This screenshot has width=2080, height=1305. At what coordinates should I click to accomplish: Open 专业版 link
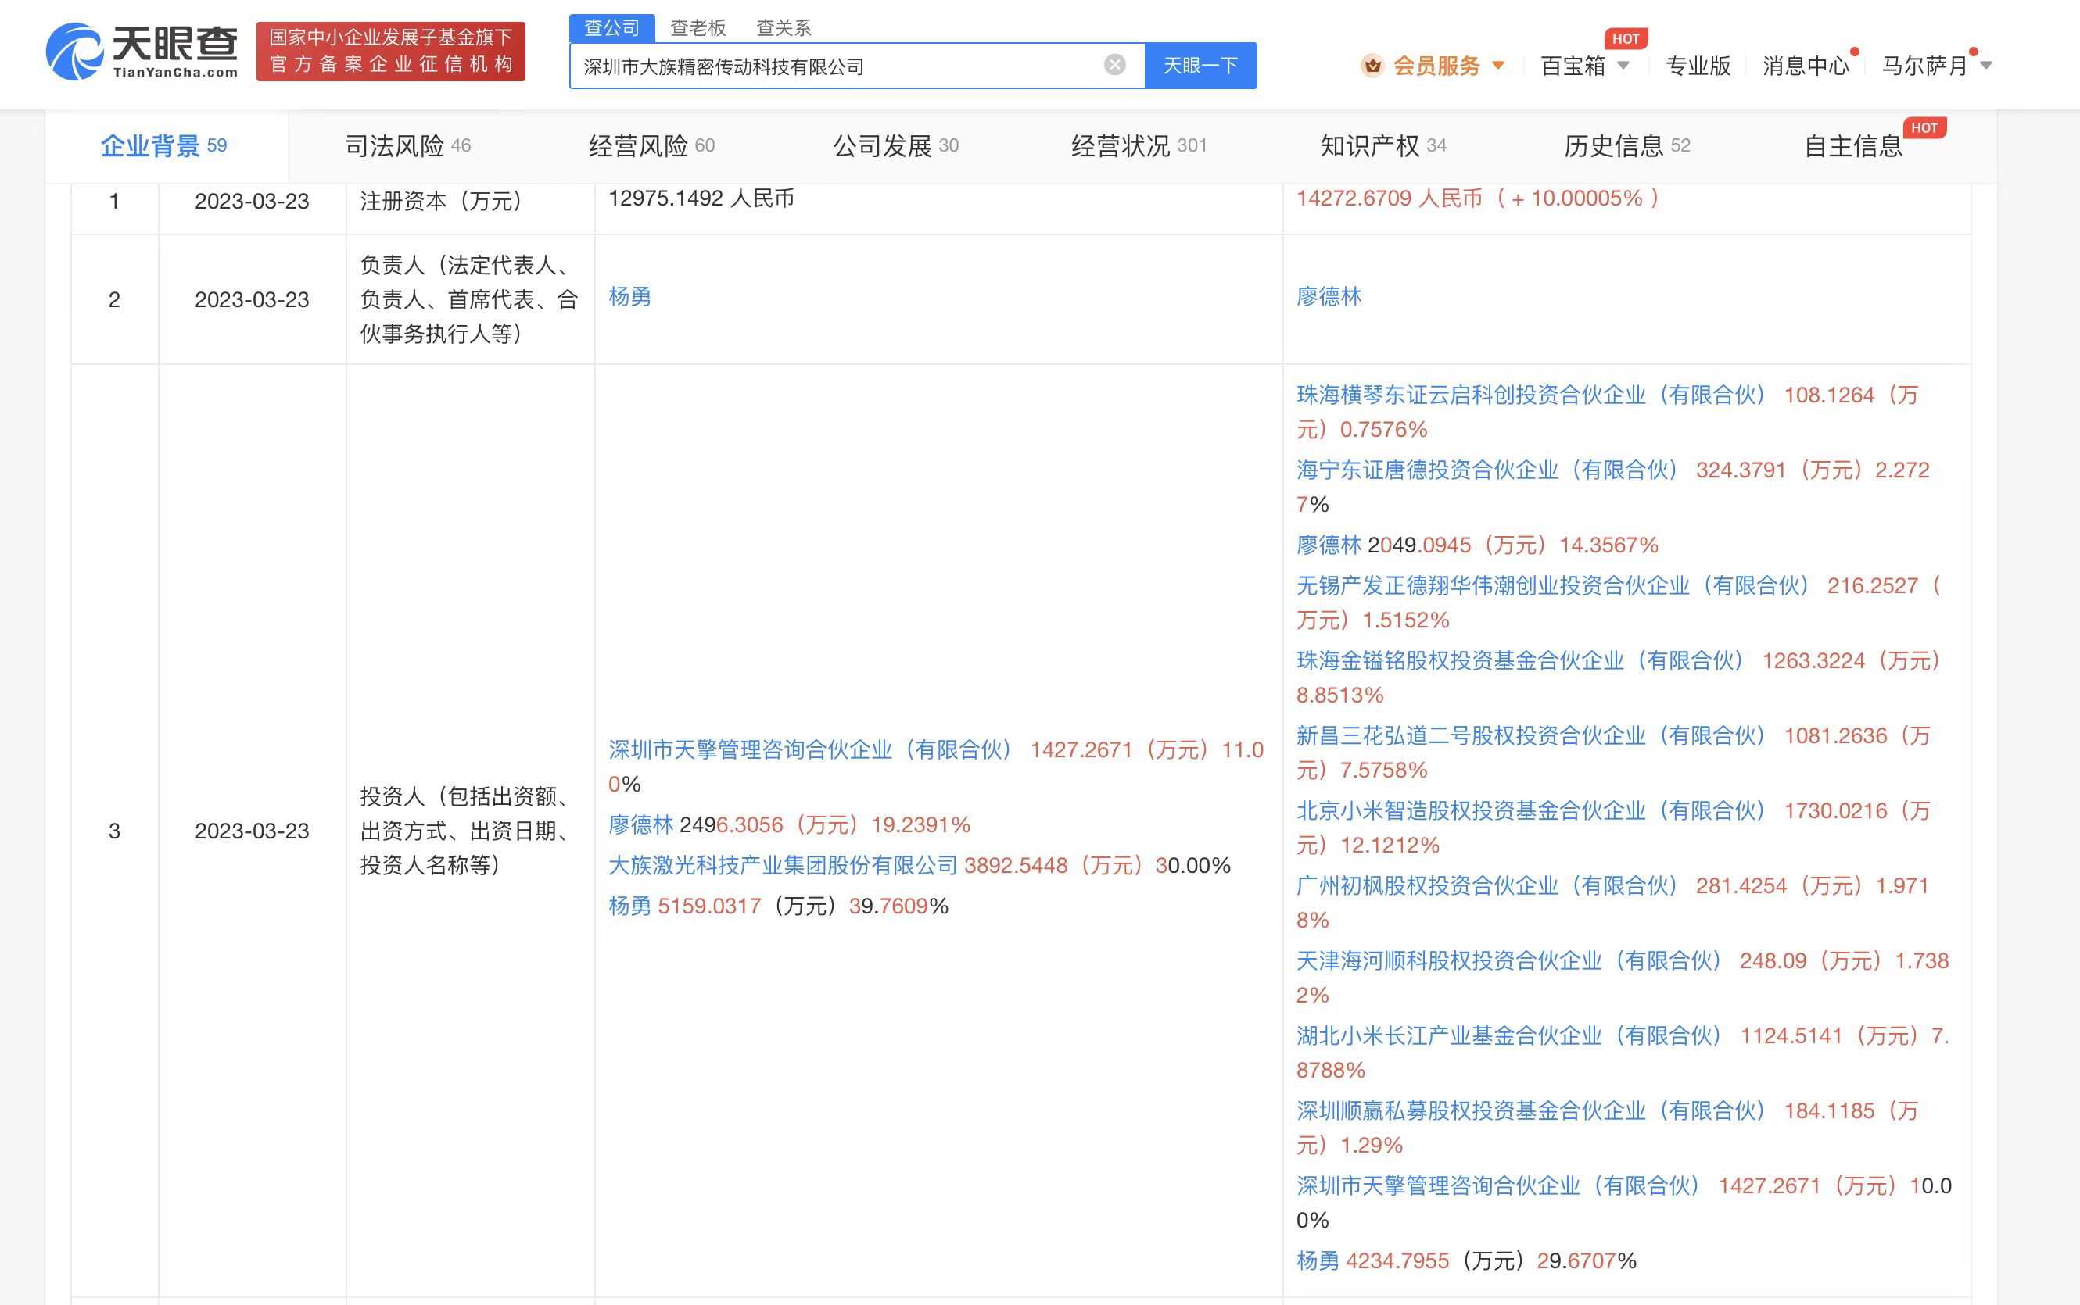click(x=1698, y=66)
